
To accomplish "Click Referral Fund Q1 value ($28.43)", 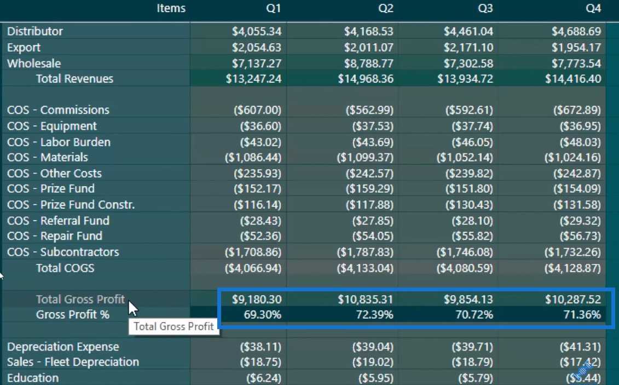I will pos(261,220).
